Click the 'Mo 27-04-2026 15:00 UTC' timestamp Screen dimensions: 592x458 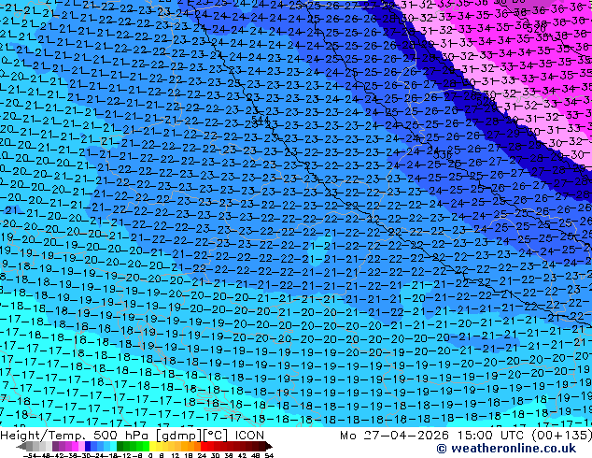(x=433, y=435)
